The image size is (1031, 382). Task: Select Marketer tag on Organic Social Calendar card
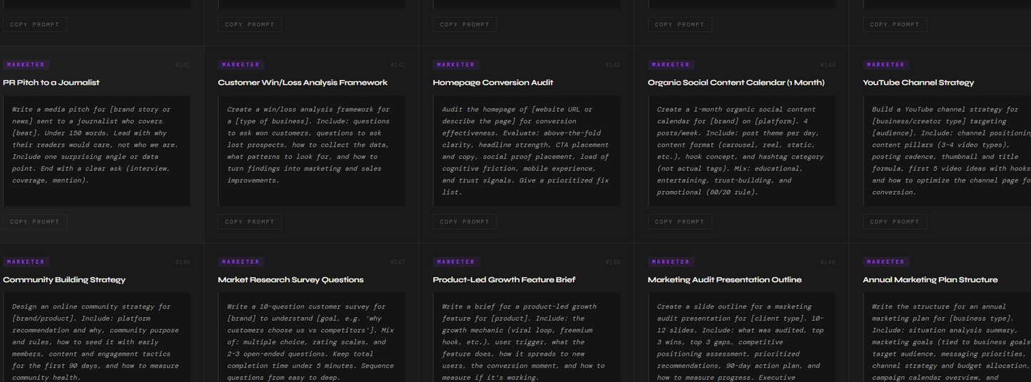671,65
